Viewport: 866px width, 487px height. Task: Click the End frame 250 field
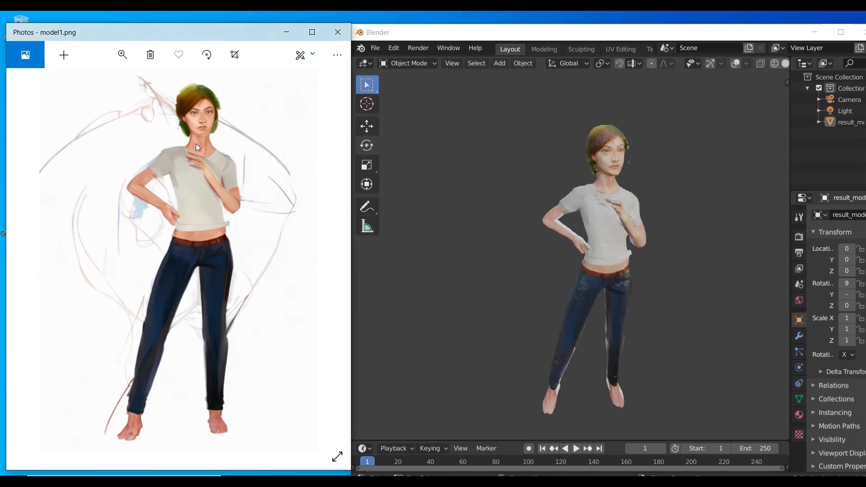(756, 448)
